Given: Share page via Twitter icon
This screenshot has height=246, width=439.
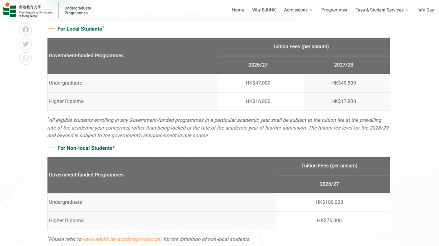Looking at the screenshot, I should coord(26,44).
